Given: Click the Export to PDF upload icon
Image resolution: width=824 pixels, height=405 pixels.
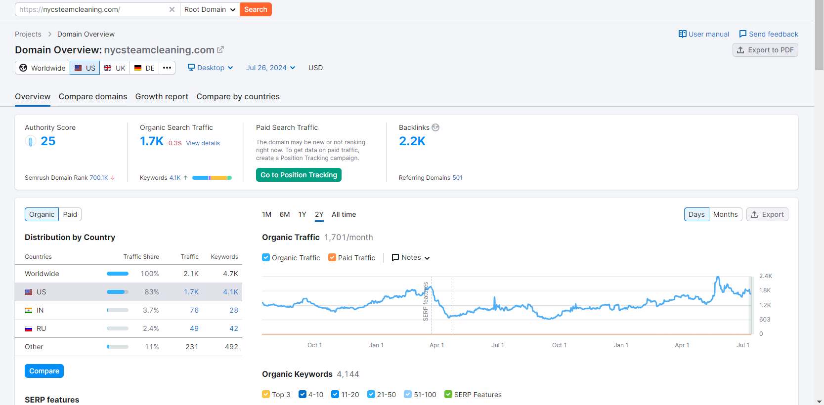Looking at the screenshot, I should [x=740, y=50].
